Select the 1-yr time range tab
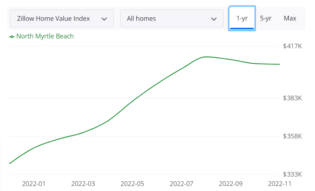The width and height of the screenshot is (315, 191). 242,18
